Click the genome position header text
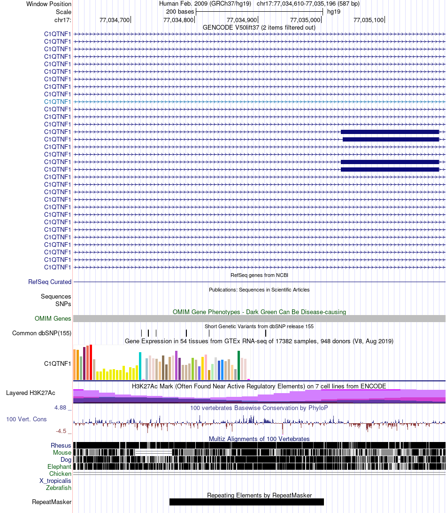This screenshot has height=513, width=446. pyautogui.click(x=259, y=4)
